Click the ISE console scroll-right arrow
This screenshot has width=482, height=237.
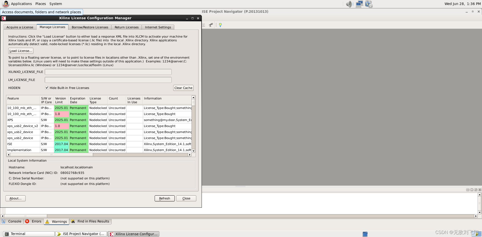pos(476,216)
